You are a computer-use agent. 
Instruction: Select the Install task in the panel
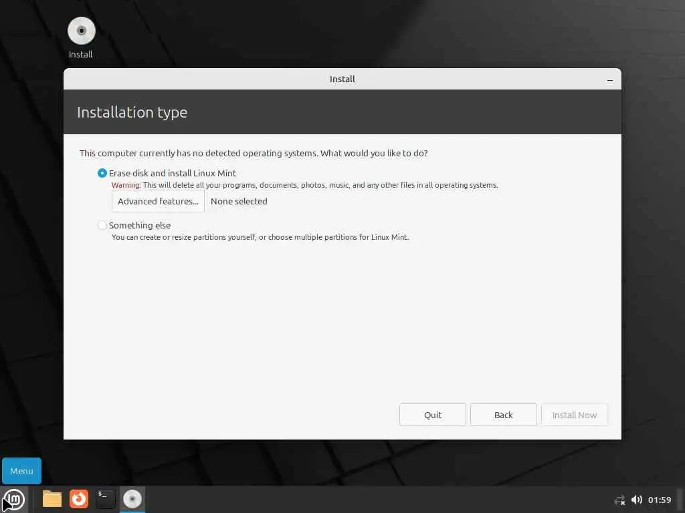tap(132, 499)
